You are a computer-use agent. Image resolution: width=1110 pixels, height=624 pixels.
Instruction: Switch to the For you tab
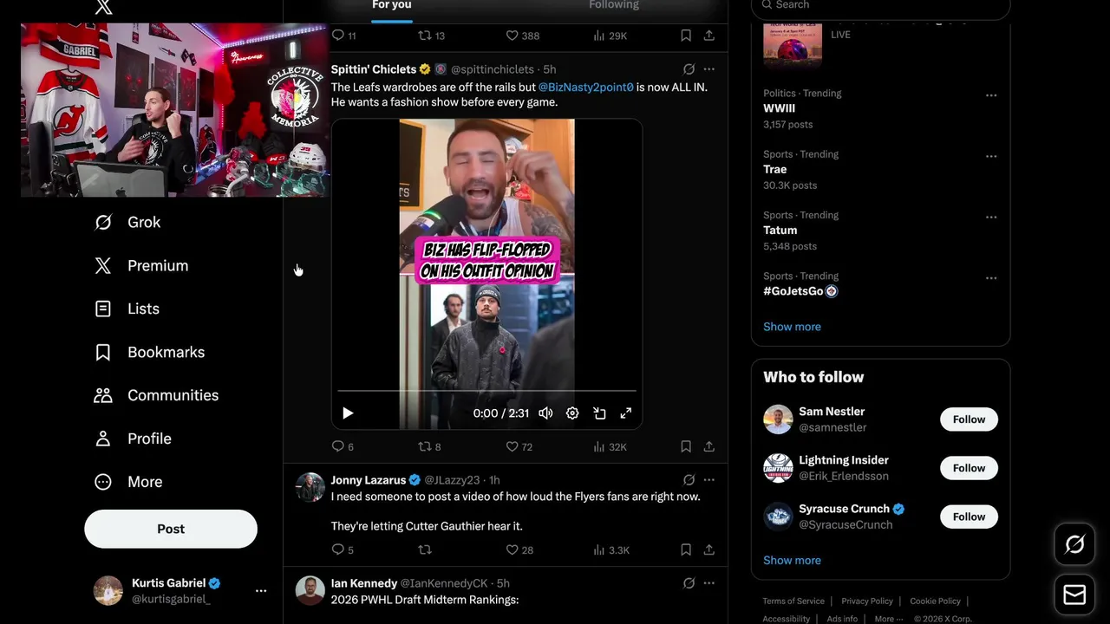coord(392,6)
